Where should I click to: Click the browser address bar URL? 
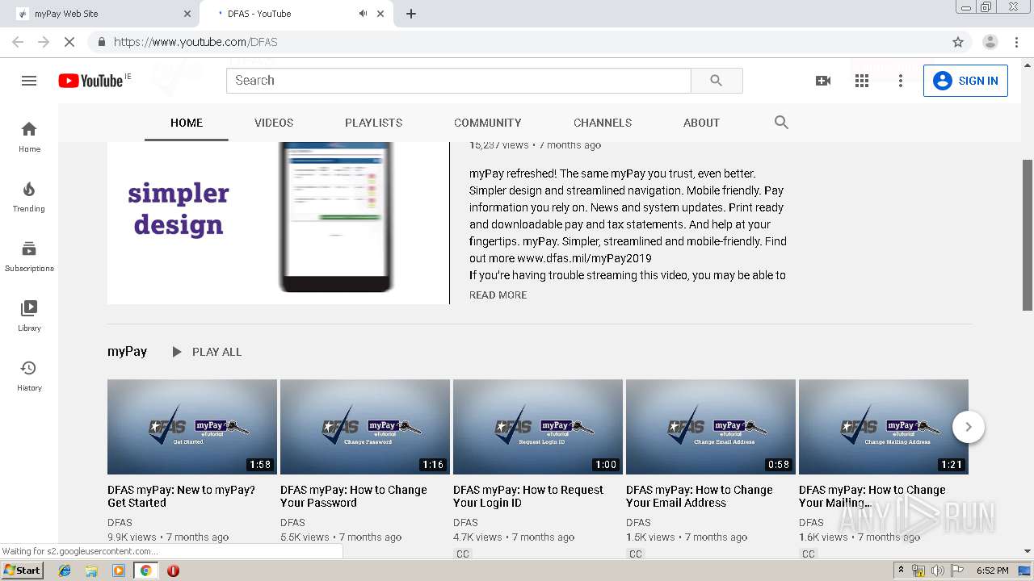(x=195, y=42)
